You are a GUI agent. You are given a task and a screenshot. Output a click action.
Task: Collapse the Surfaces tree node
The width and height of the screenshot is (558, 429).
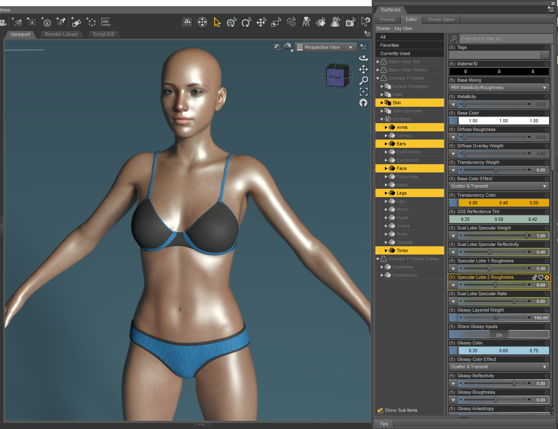tap(382, 119)
